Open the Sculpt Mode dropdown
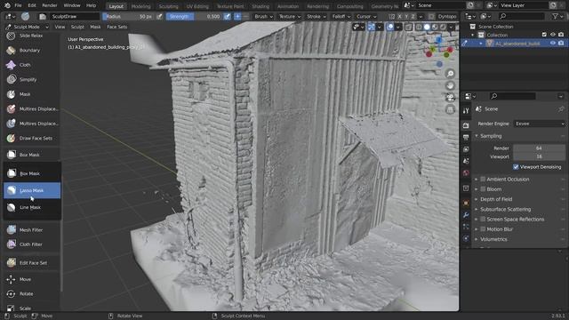The width and height of the screenshot is (569, 320). coord(28,27)
